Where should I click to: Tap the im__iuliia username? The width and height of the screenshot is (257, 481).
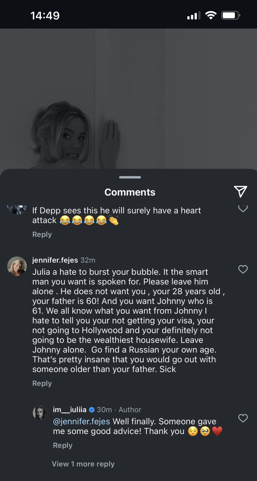[x=70, y=410]
